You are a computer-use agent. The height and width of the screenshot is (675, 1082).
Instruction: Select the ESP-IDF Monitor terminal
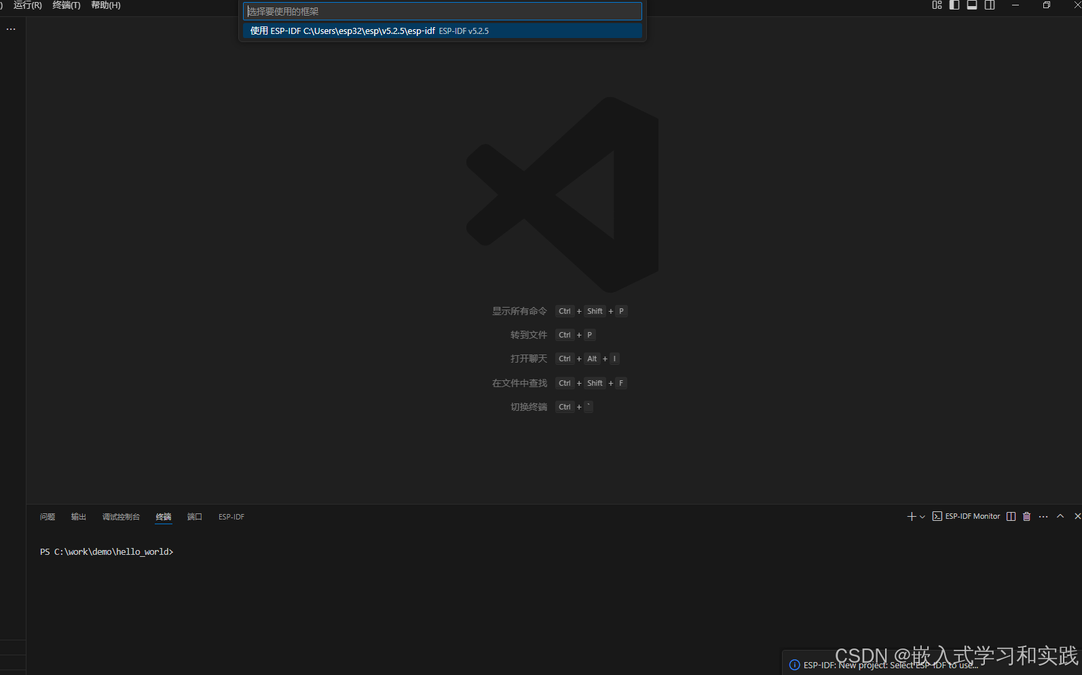pyautogui.click(x=966, y=517)
